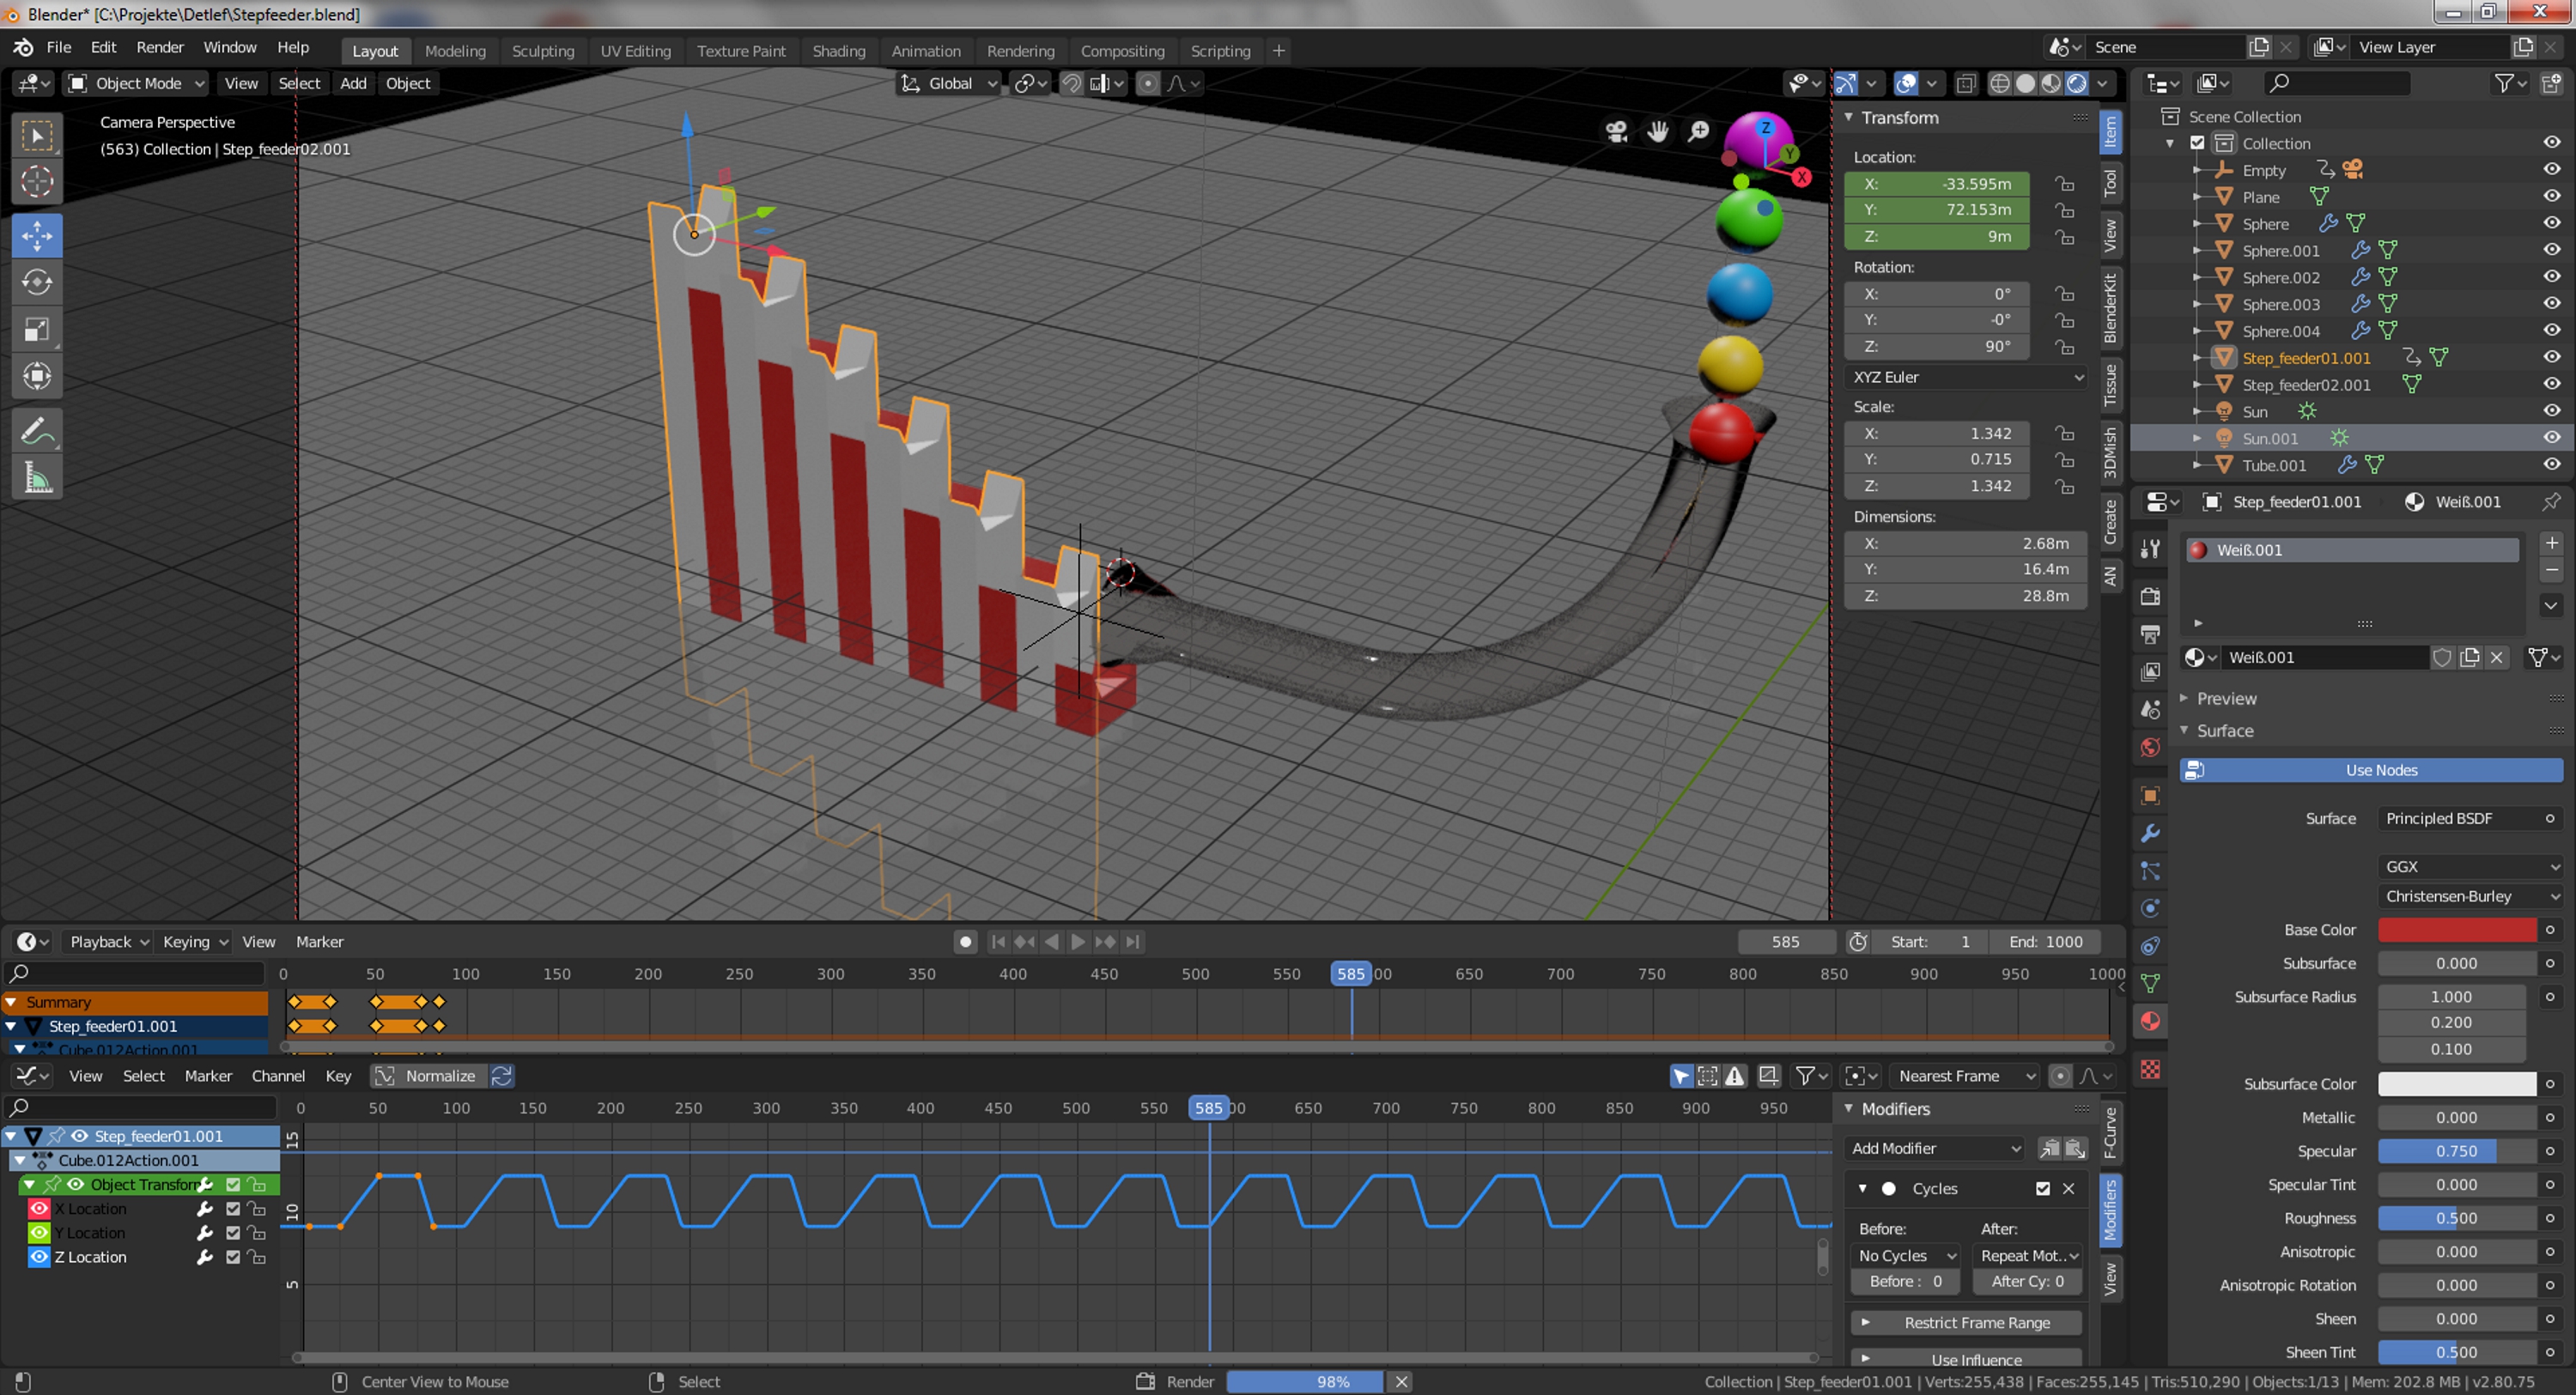Click the camera view icon in viewport
This screenshot has height=1395, width=2576.
pos(1616,131)
